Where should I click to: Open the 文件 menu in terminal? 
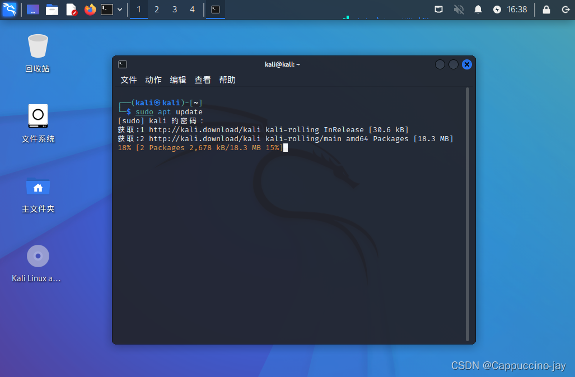(x=128, y=80)
